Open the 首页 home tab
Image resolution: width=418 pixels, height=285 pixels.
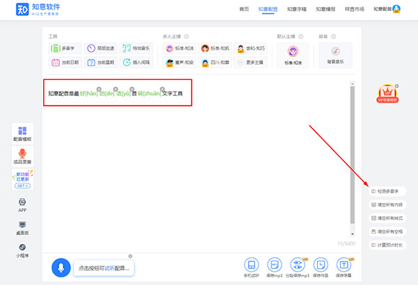click(244, 9)
